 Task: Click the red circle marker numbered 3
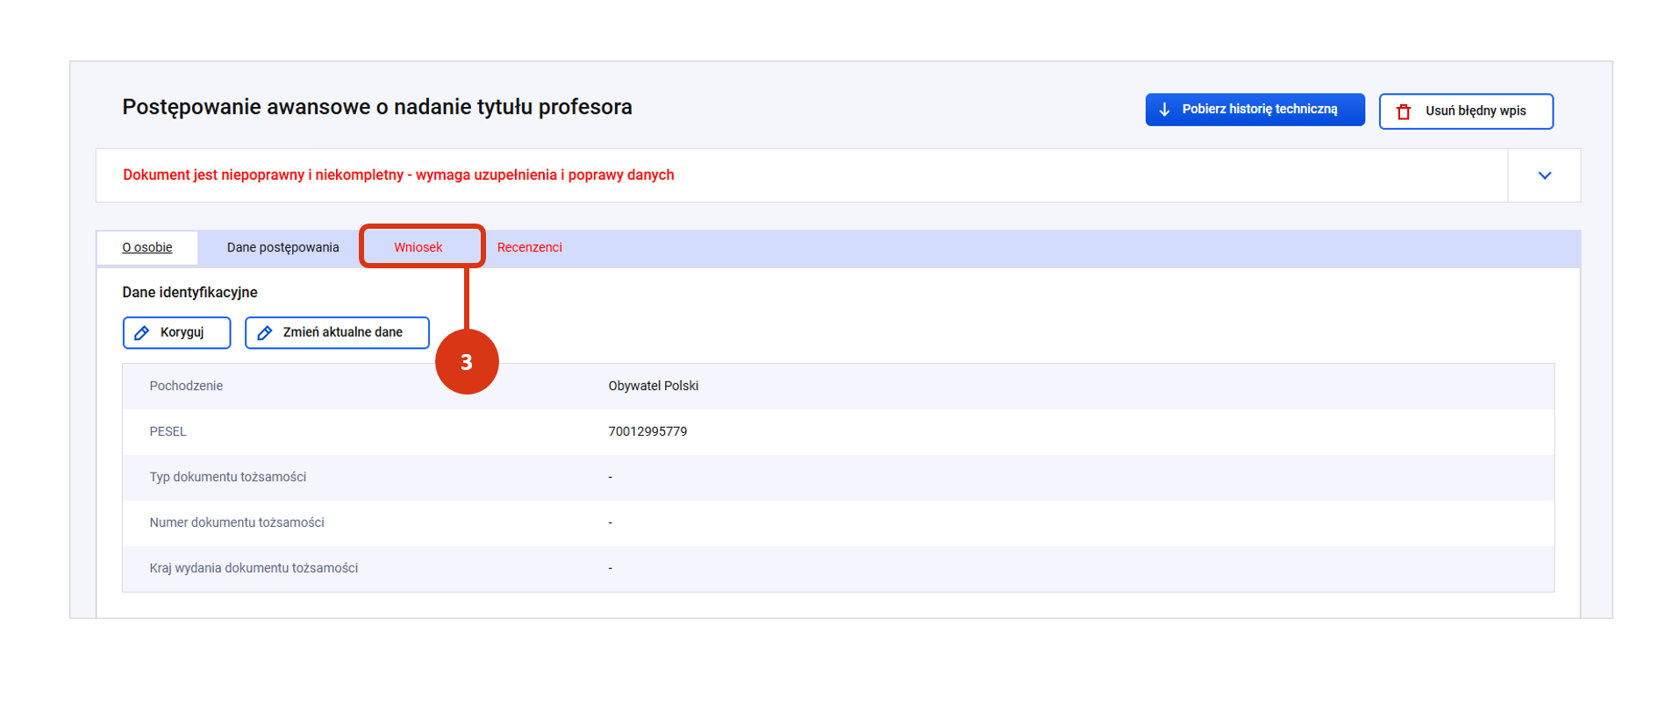[x=467, y=362]
